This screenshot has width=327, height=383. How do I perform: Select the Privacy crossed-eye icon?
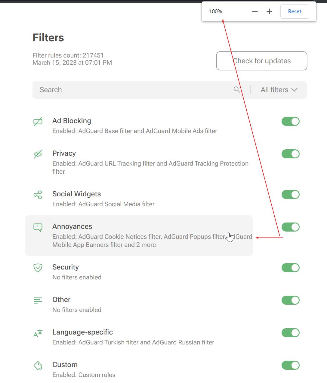pyautogui.click(x=38, y=154)
